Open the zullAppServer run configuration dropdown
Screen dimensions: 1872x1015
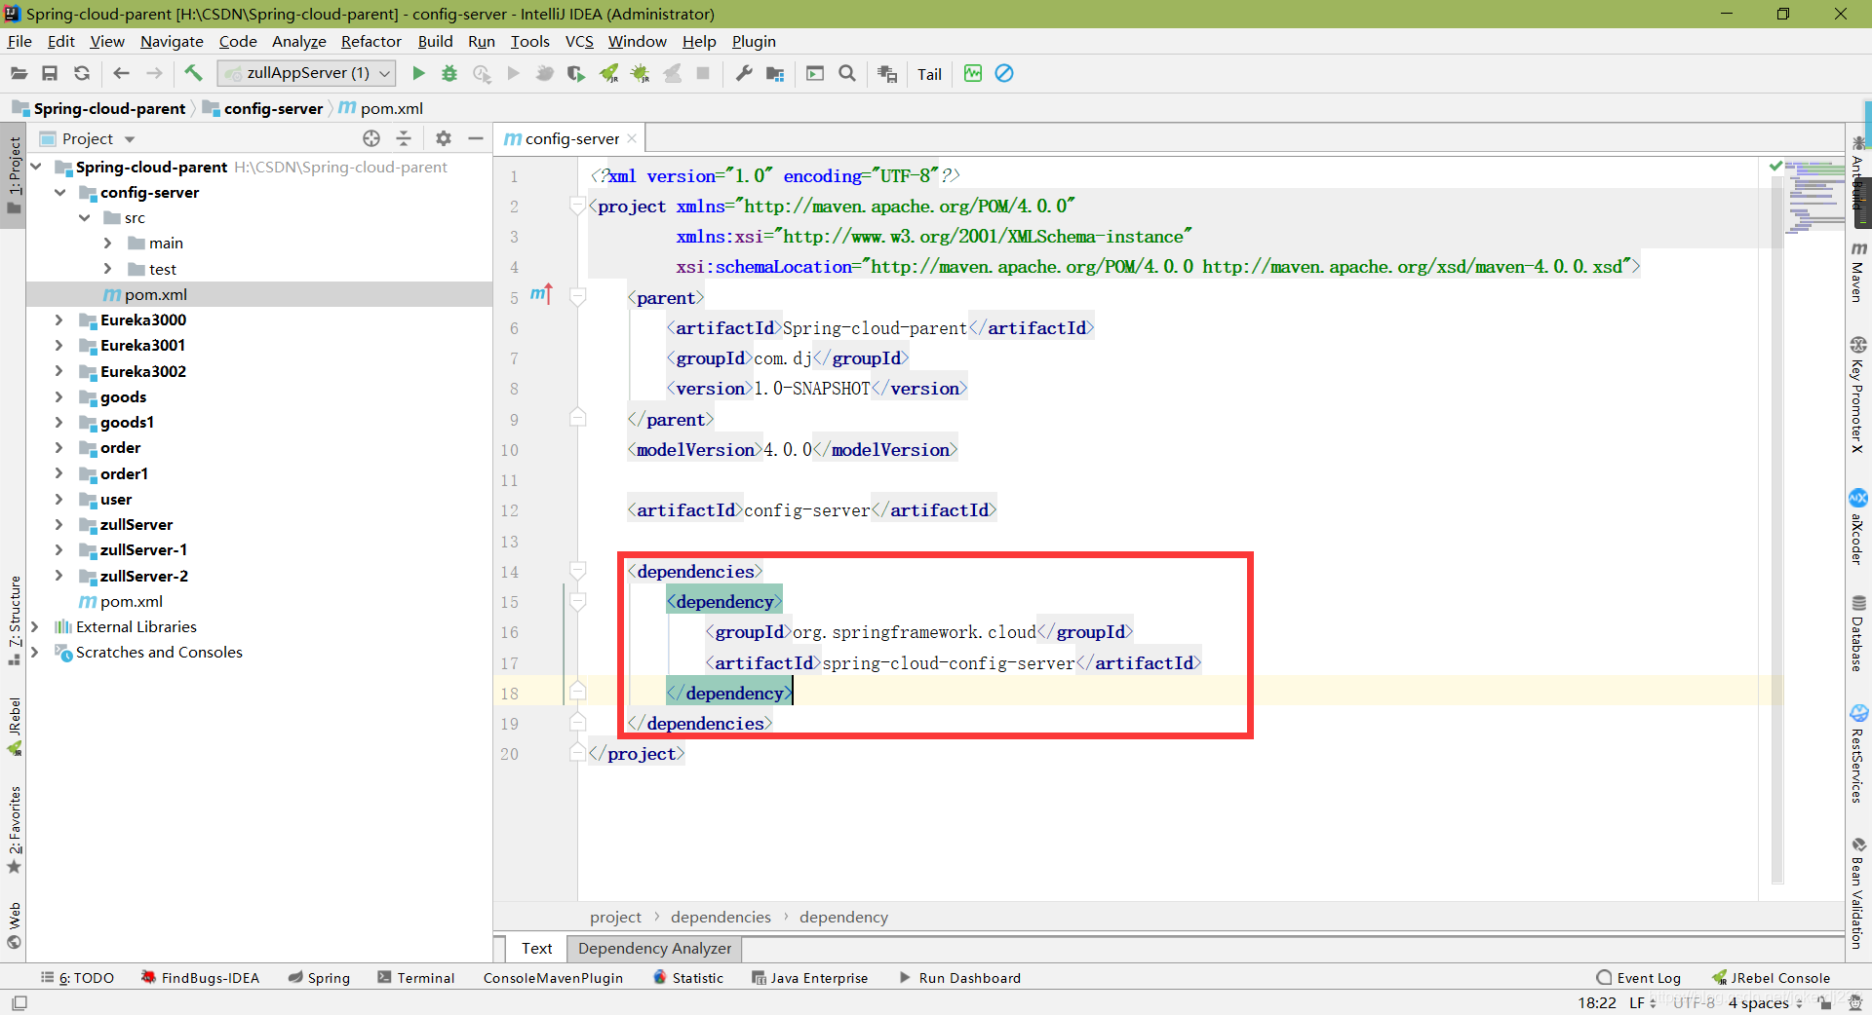click(x=306, y=73)
